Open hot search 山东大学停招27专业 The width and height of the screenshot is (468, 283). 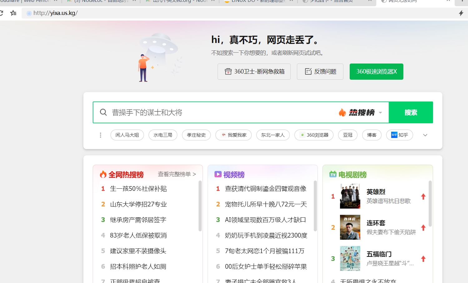[138, 204]
